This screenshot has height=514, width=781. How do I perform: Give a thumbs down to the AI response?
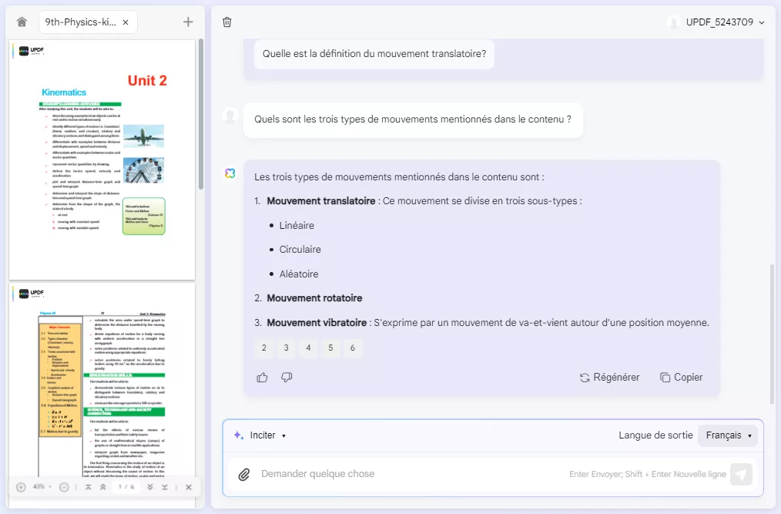(x=287, y=378)
